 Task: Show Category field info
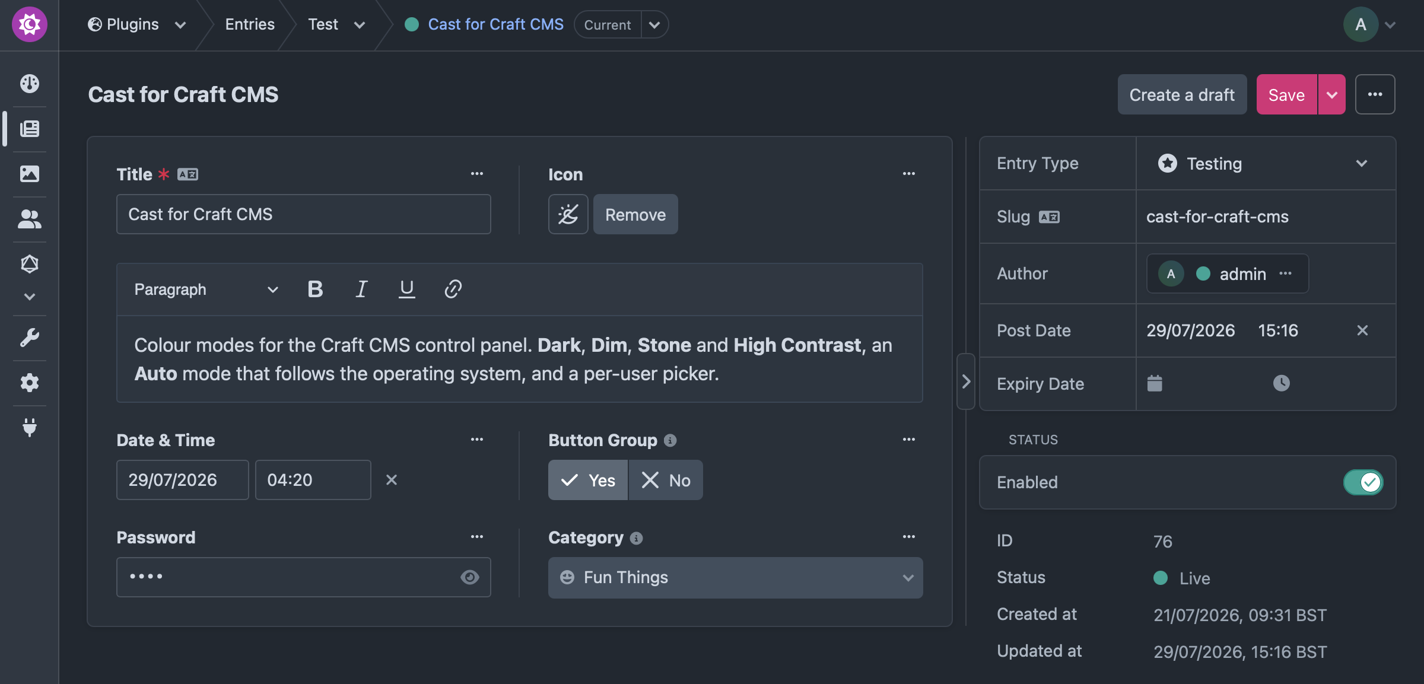coord(636,538)
